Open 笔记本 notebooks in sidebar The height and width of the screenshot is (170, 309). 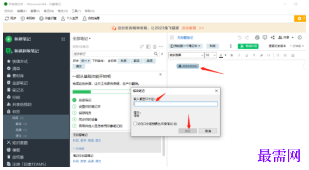pos(16,90)
